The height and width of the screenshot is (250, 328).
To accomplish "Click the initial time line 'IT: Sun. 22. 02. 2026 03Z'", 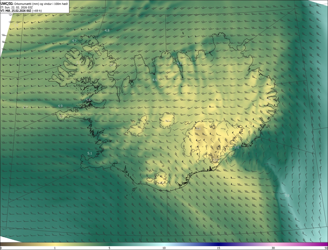I will coord(17,7).
